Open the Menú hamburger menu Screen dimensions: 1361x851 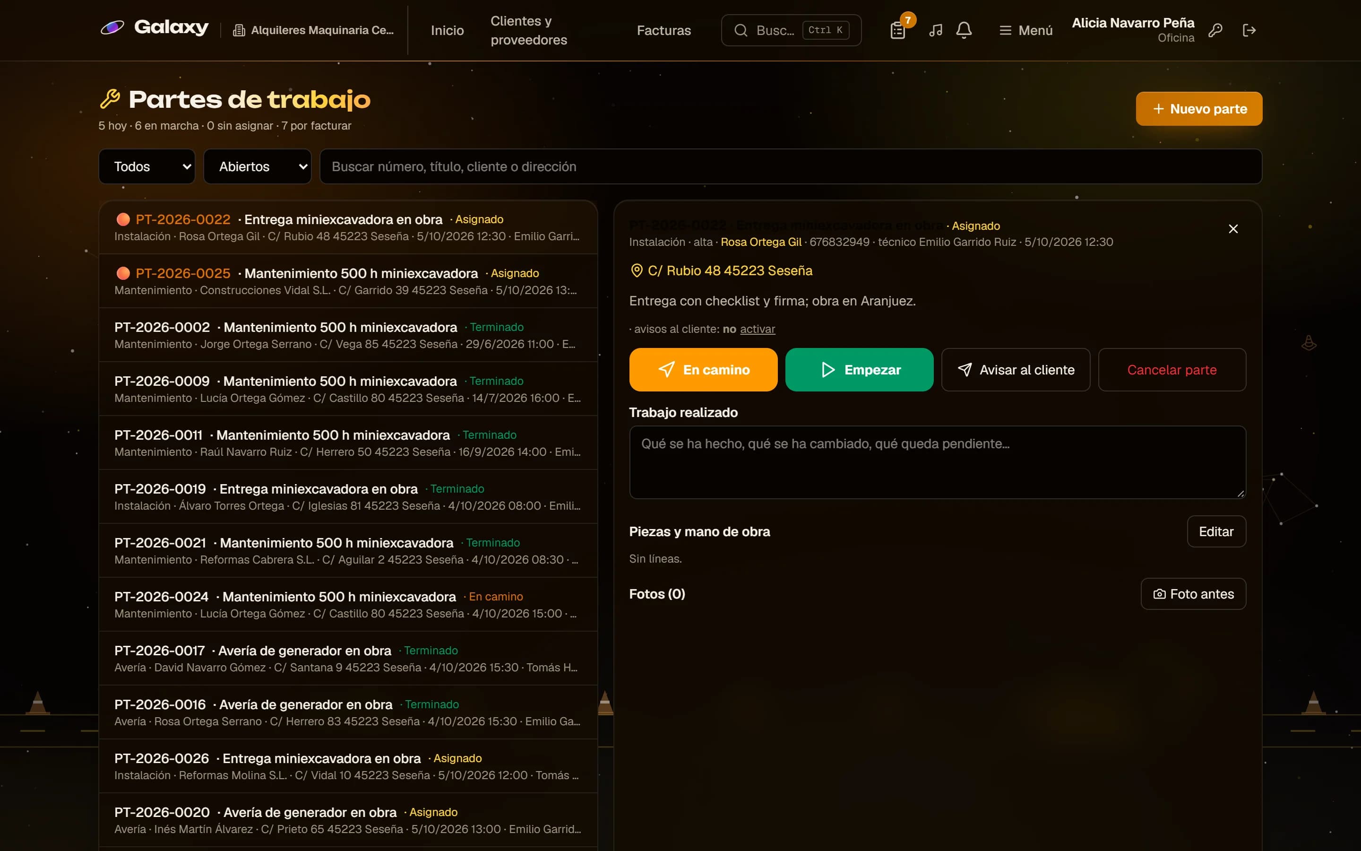1026,30
